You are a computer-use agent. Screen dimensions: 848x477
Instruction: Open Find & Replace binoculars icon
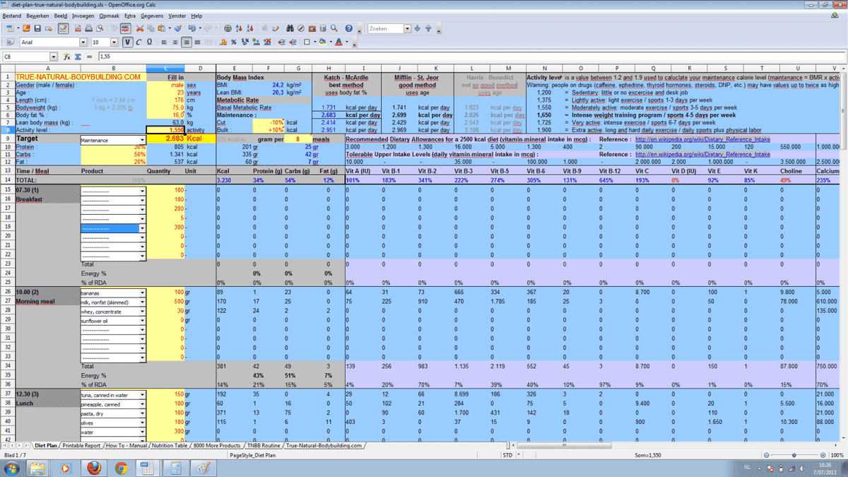pos(290,28)
